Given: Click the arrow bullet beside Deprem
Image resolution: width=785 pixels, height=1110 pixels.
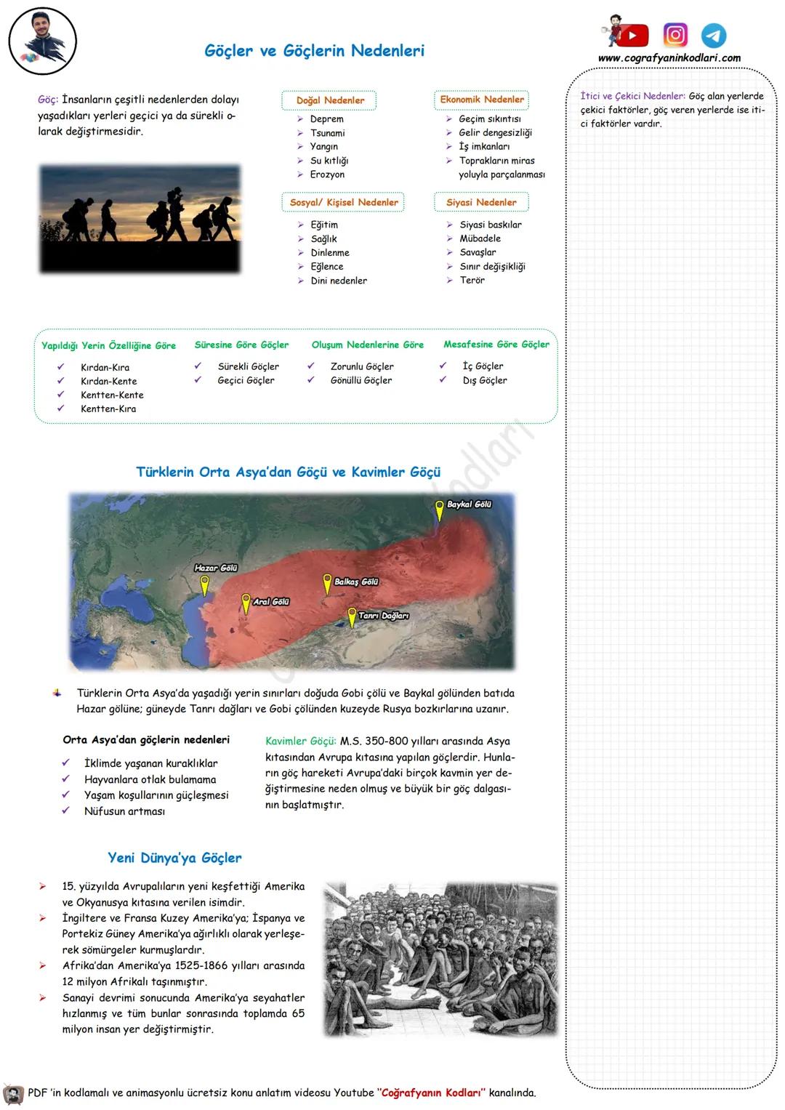Looking at the screenshot, I should click(x=300, y=119).
